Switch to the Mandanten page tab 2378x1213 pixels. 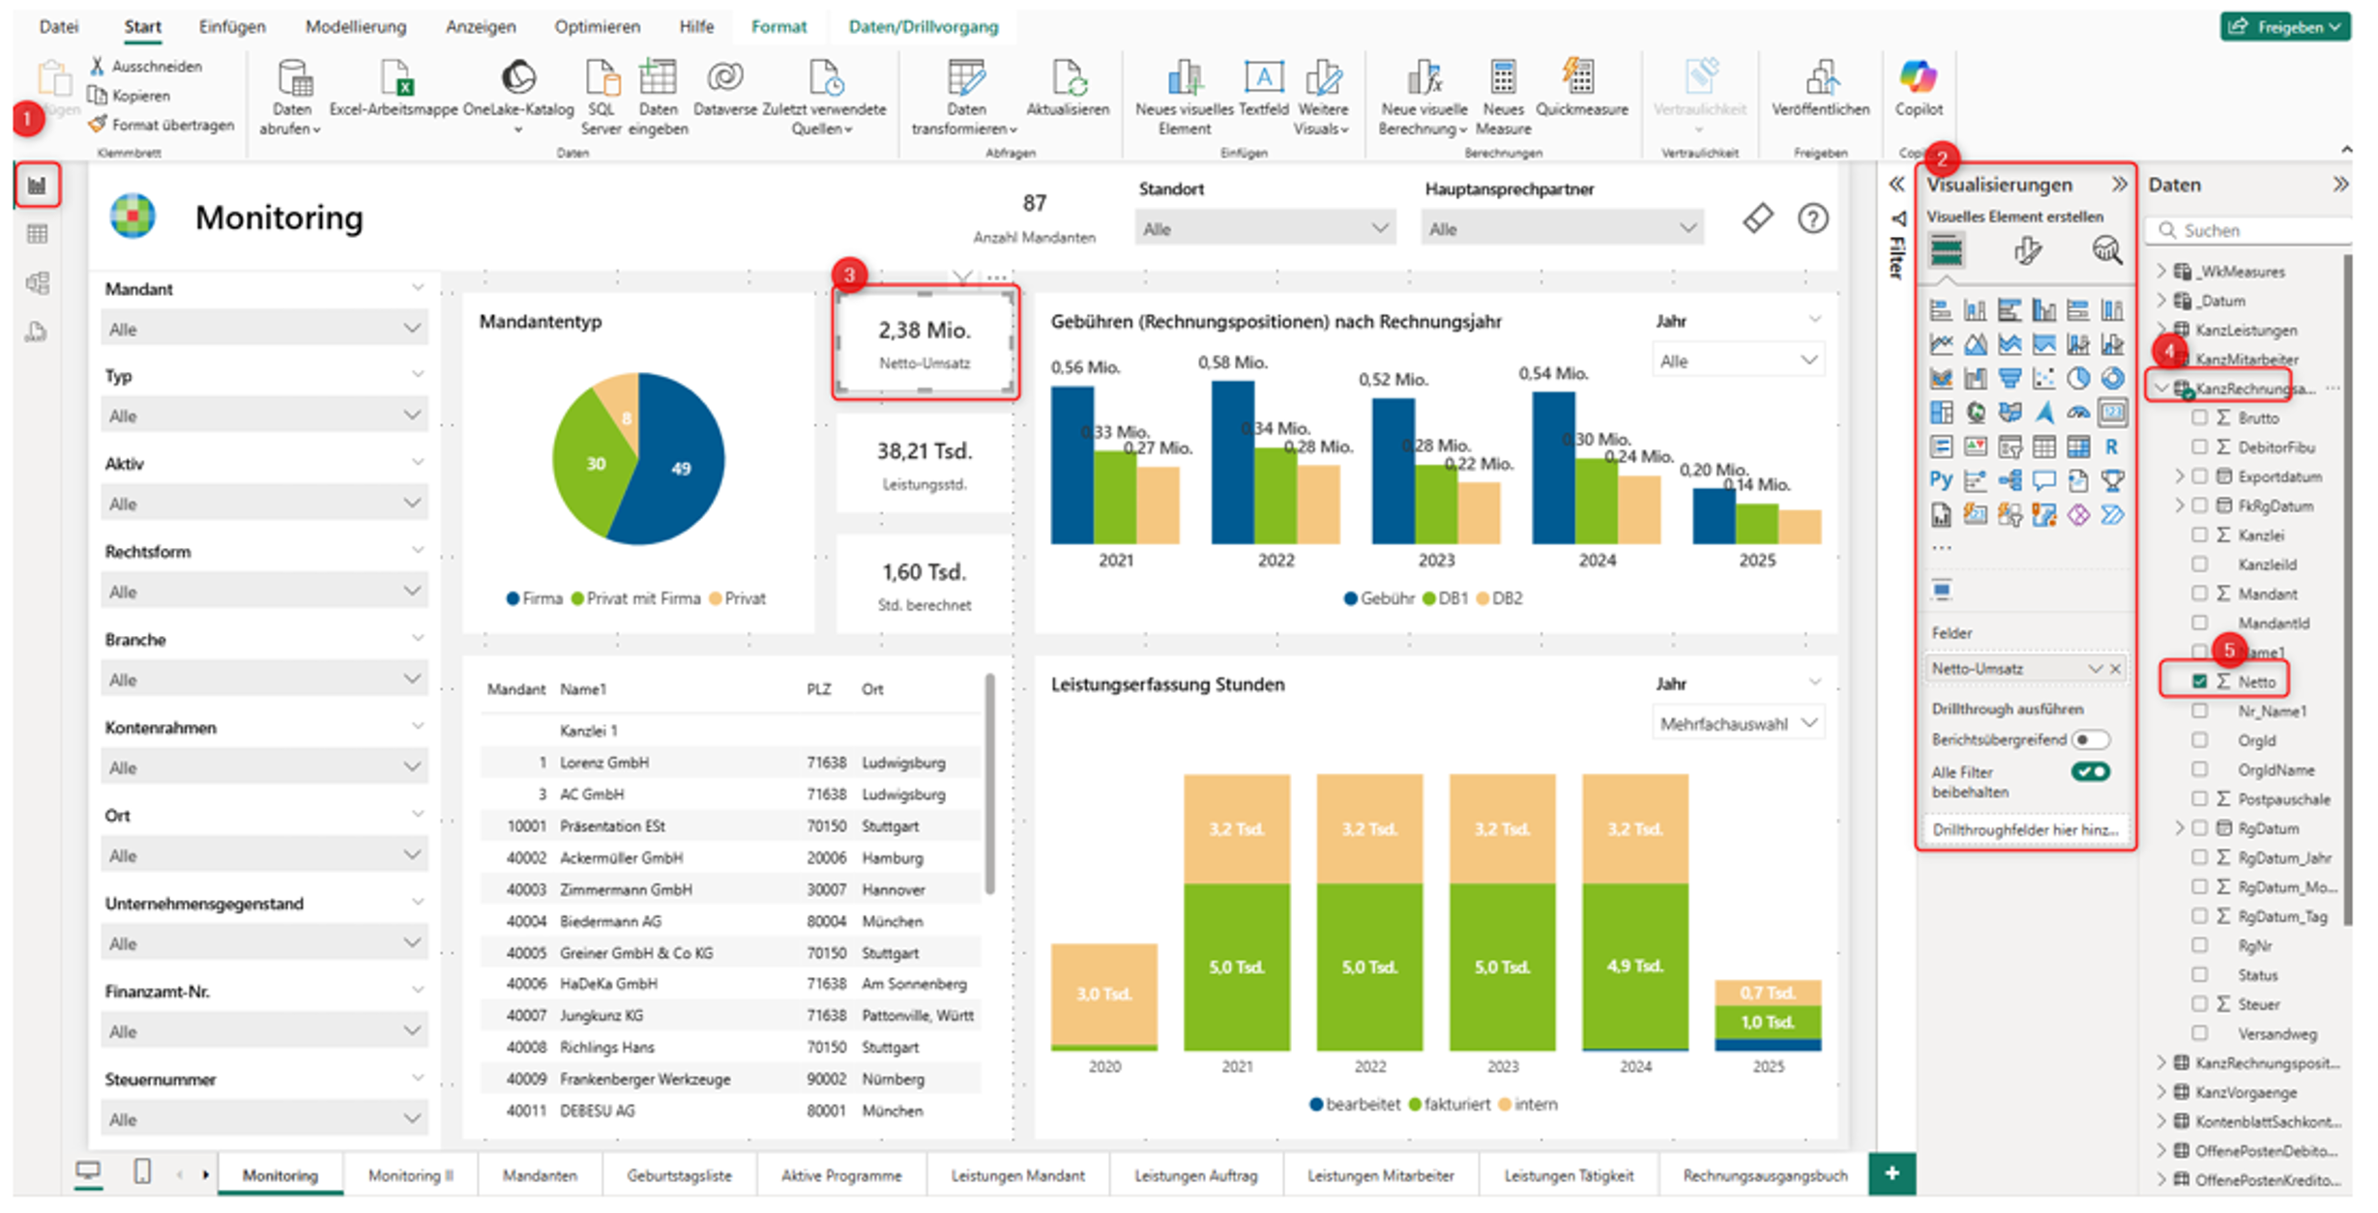(x=540, y=1175)
